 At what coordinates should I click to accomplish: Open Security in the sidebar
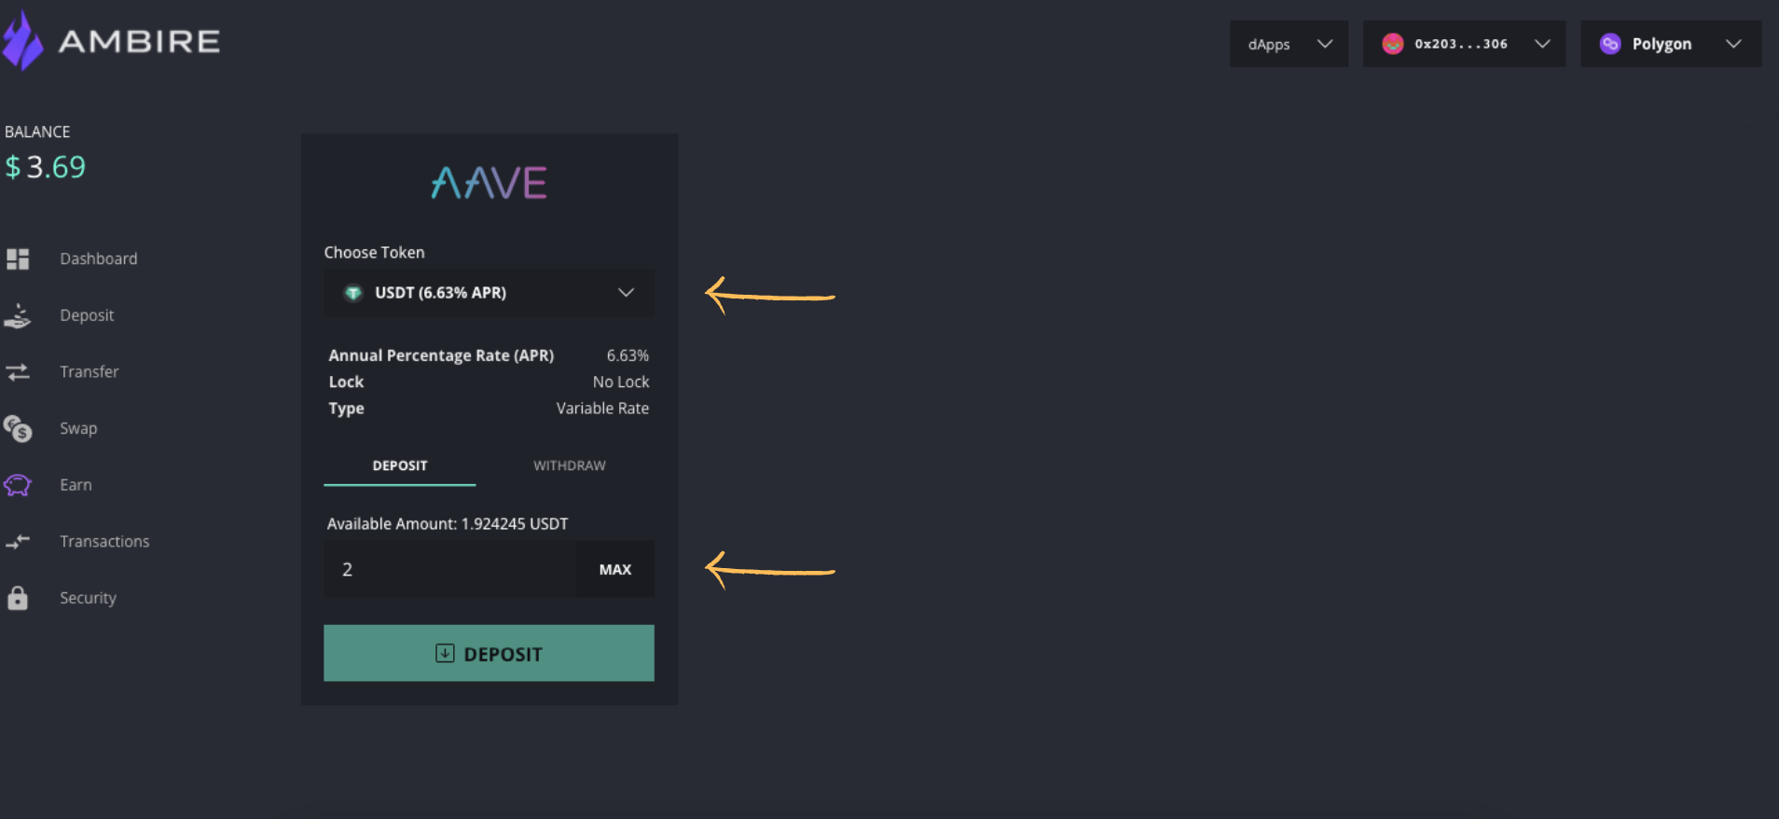click(x=88, y=598)
